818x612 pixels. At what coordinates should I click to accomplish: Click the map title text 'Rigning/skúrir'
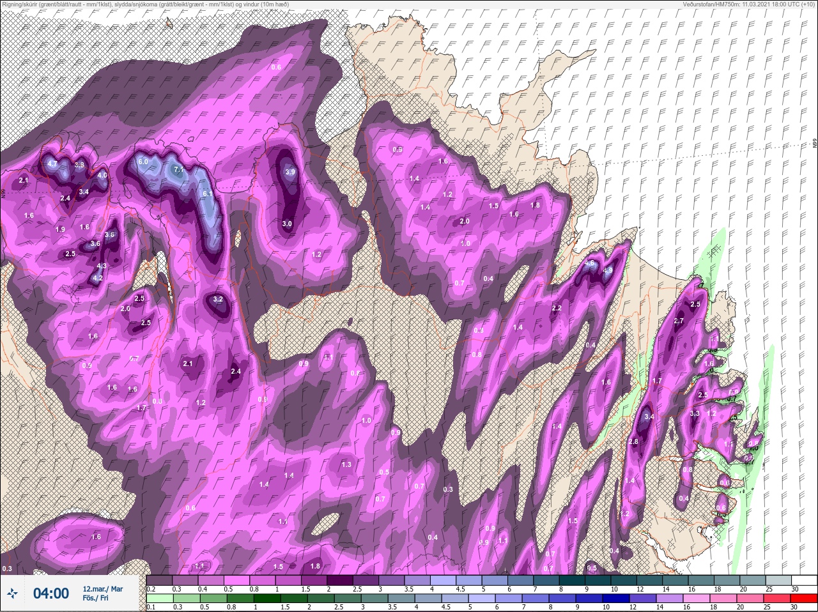pyautogui.click(x=19, y=4)
